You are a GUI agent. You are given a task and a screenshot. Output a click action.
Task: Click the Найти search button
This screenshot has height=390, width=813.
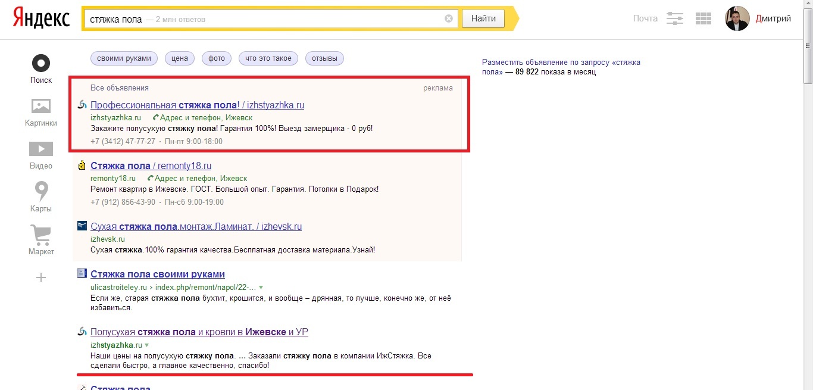tap(483, 19)
